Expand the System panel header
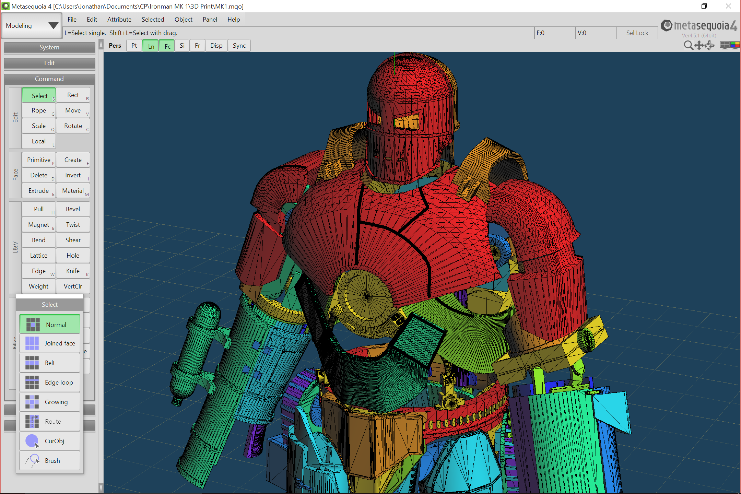741x494 pixels. (x=49, y=47)
